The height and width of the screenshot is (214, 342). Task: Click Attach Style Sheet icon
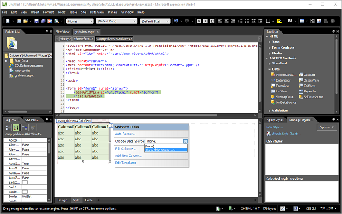pos(268,134)
